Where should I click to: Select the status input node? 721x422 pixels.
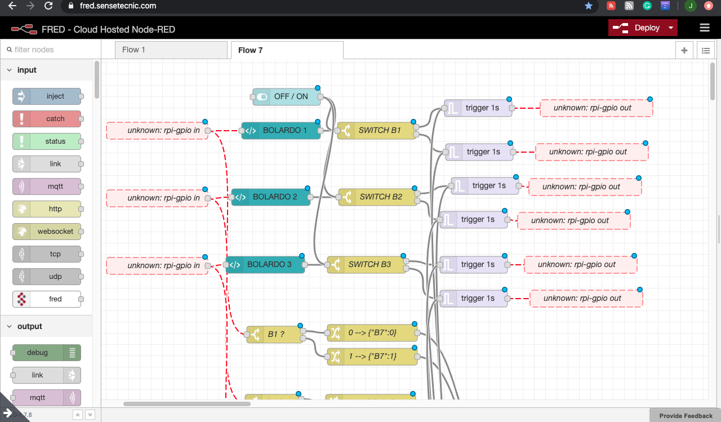[47, 141]
